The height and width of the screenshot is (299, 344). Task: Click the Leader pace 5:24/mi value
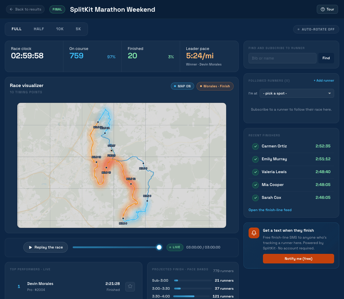click(x=200, y=56)
